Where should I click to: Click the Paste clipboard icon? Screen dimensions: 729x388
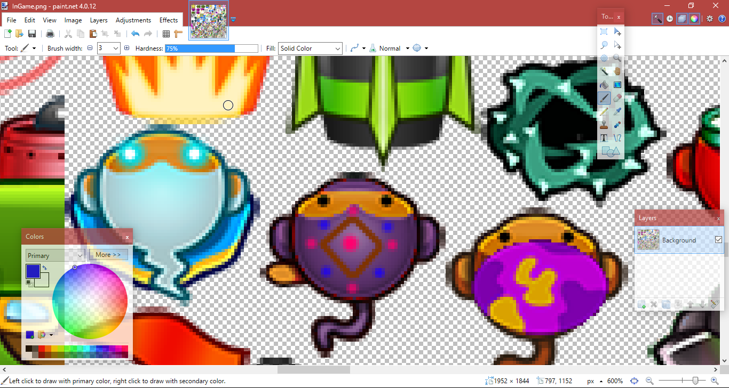click(93, 34)
